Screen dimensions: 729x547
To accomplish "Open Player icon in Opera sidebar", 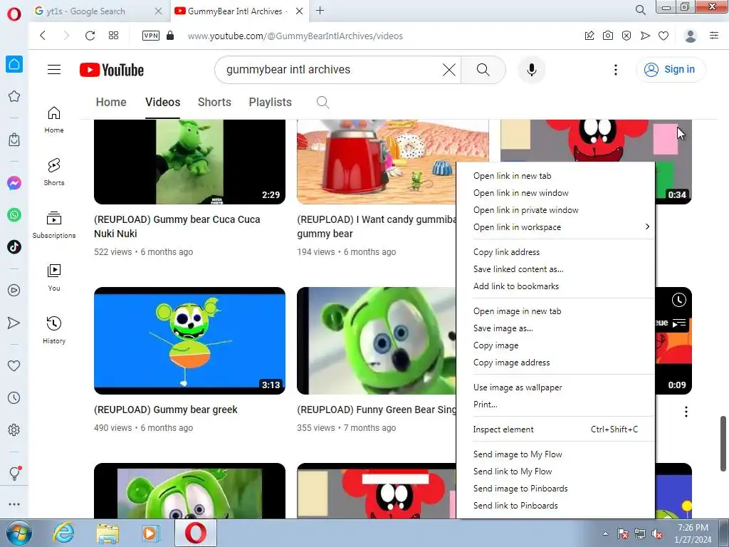I will pyautogui.click(x=14, y=291).
